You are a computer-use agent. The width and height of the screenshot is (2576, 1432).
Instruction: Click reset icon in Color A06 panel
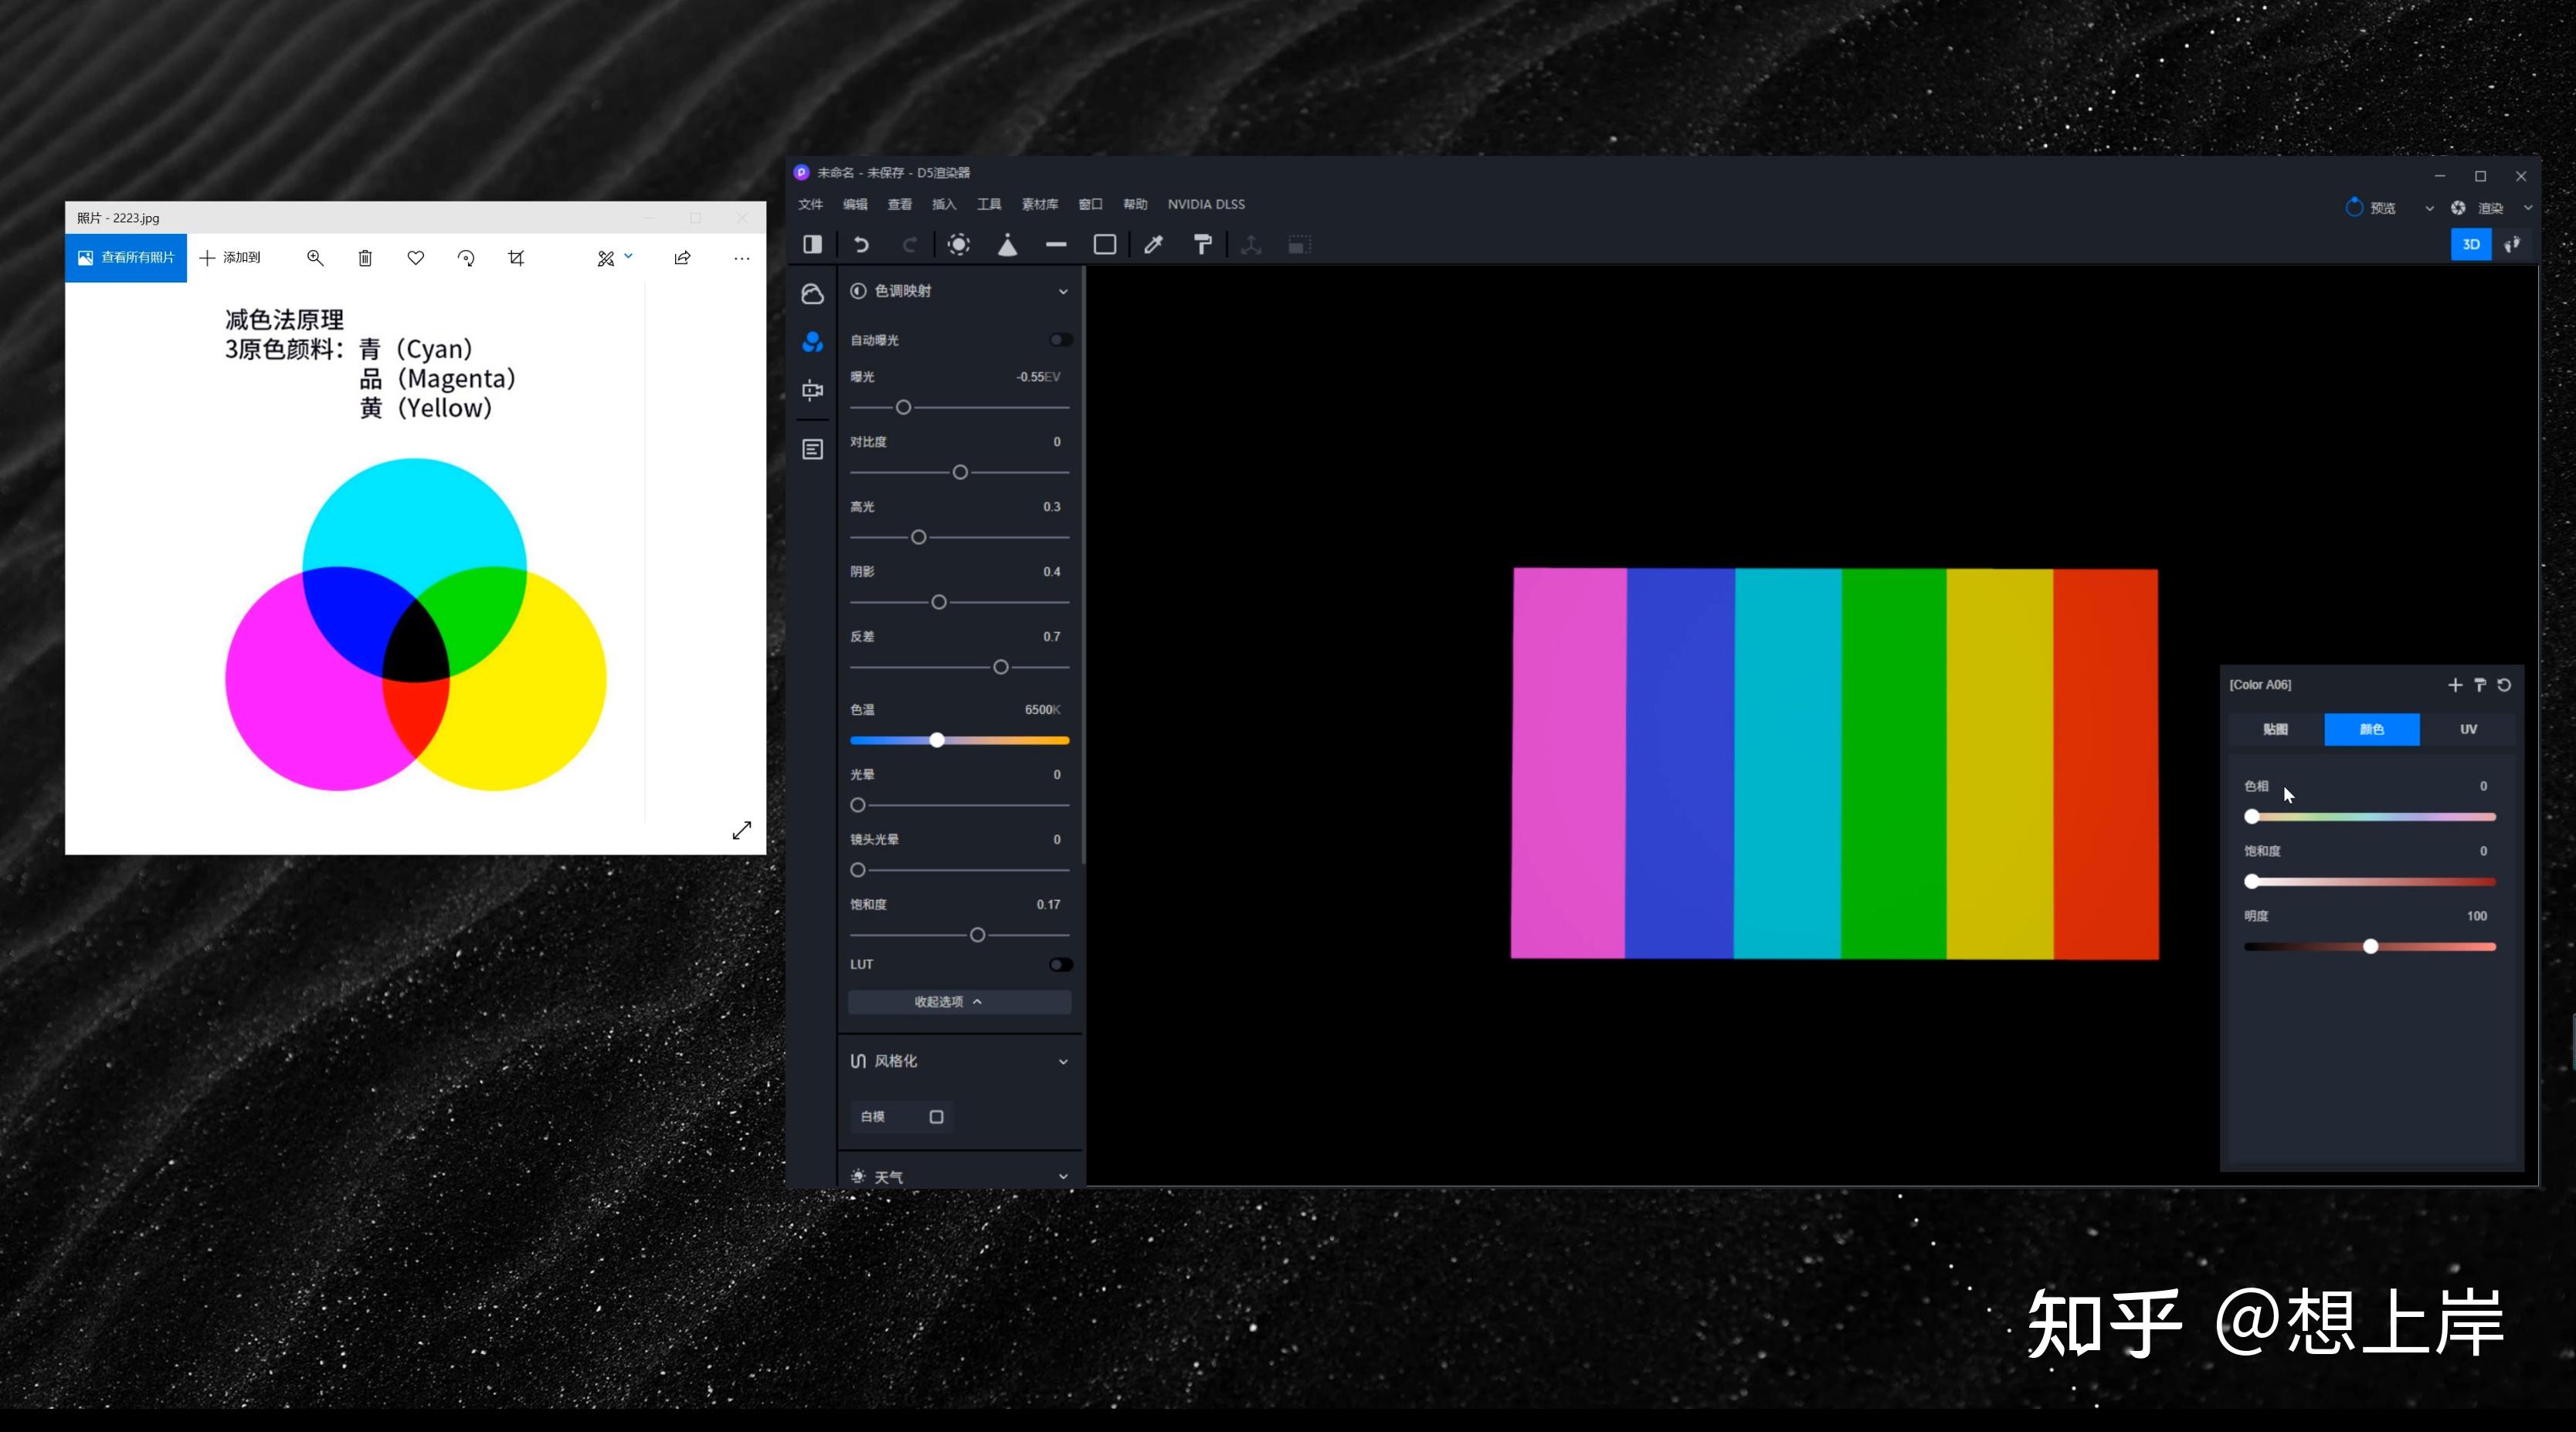click(x=2504, y=685)
